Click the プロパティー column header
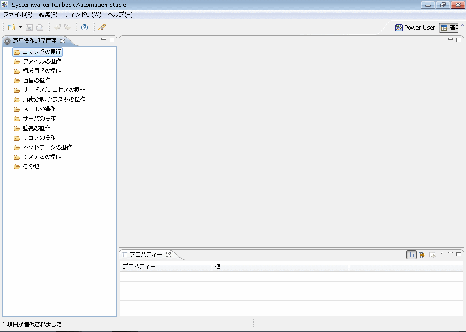The width and height of the screenshot is (466, 332). point(166,267)
